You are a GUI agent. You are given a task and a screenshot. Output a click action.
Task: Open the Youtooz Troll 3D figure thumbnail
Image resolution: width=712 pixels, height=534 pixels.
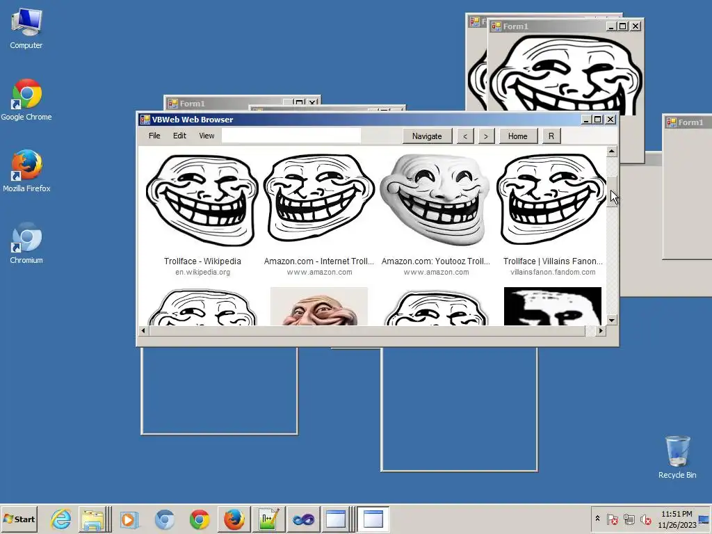click(435, 199)
